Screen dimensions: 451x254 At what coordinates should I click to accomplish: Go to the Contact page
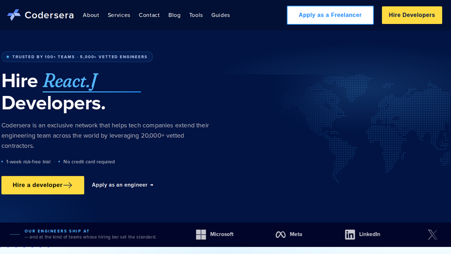click(x=149, y=15)
